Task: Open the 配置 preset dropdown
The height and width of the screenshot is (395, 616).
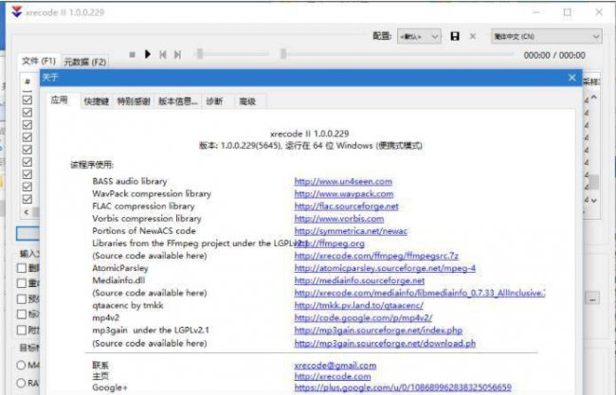Action: (419, 37)
